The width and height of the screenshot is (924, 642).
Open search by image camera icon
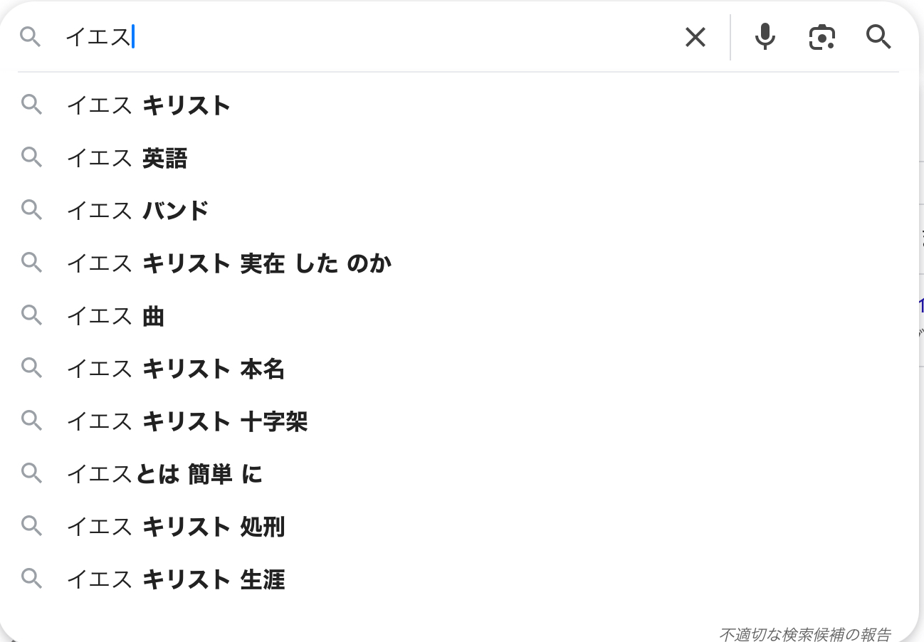point(821,36)
